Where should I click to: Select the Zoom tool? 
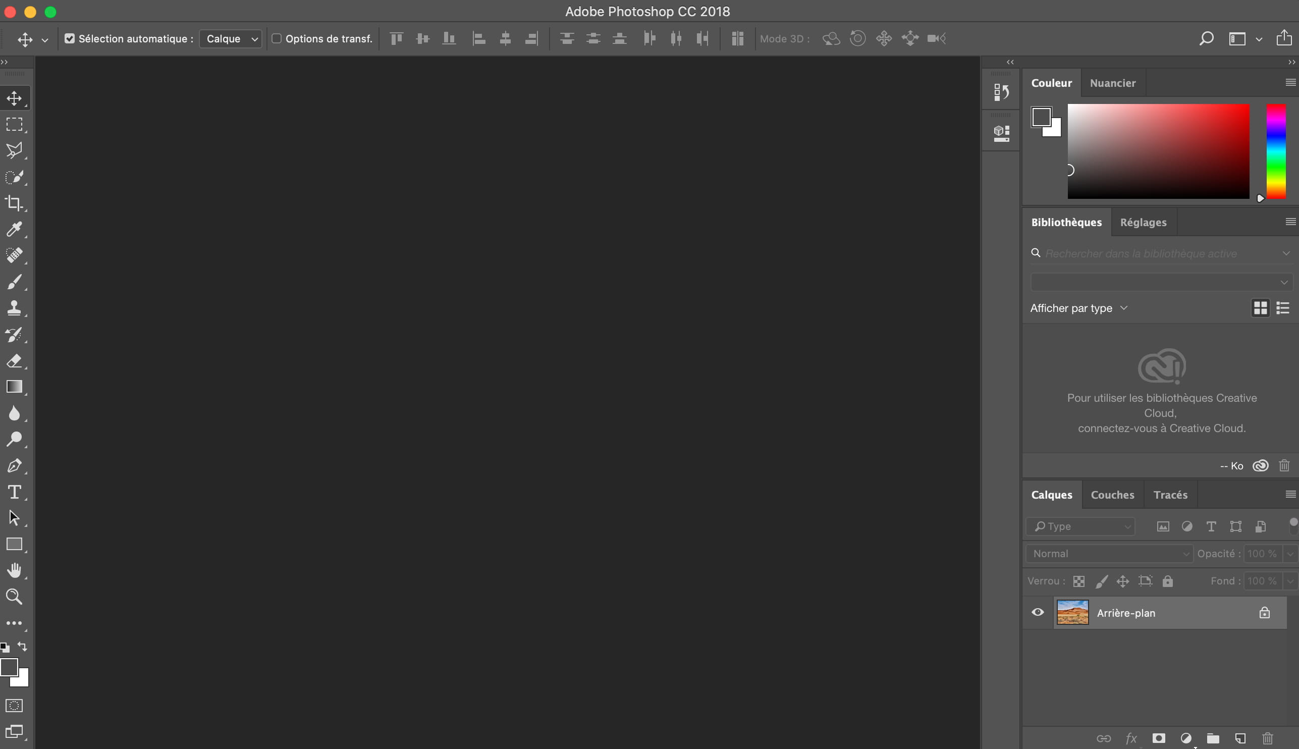(x=14, y=597)
